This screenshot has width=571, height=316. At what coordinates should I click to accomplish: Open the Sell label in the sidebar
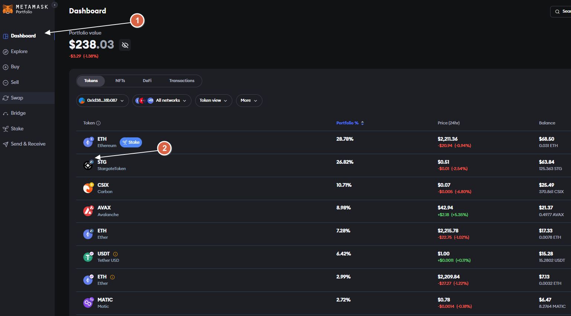(x=15, y=82)
